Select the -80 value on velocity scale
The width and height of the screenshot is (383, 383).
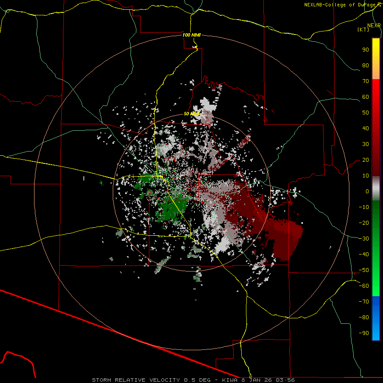pyautogui.click(x=364, y=317)
